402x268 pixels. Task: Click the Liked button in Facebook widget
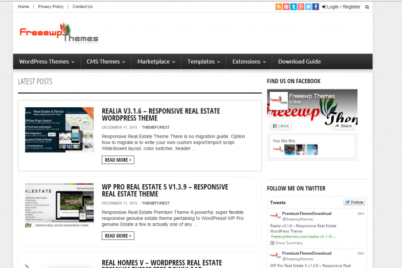coord(281,126)
